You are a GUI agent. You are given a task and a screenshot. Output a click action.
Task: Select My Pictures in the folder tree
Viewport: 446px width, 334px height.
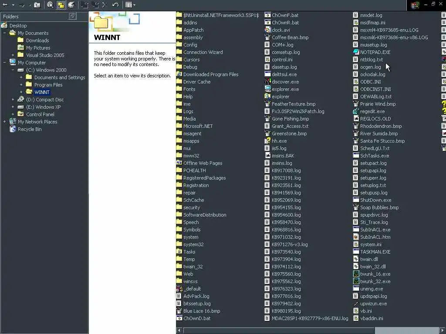coord(38,48)
